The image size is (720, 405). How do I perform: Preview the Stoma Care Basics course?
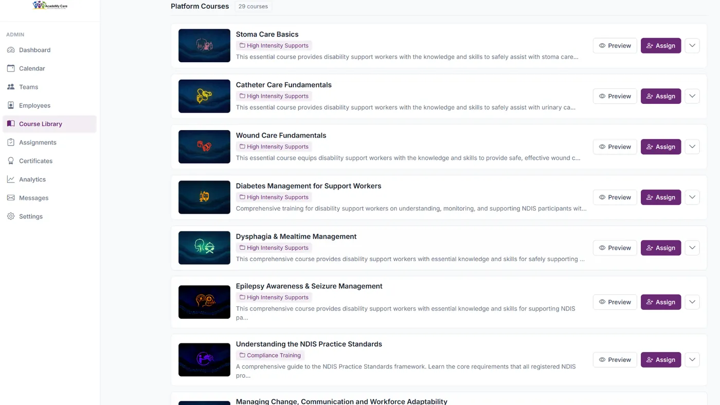click(615, 46)
